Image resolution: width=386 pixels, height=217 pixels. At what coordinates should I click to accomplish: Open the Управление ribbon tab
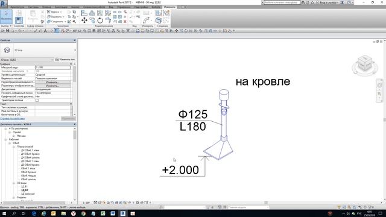point(124,7)
